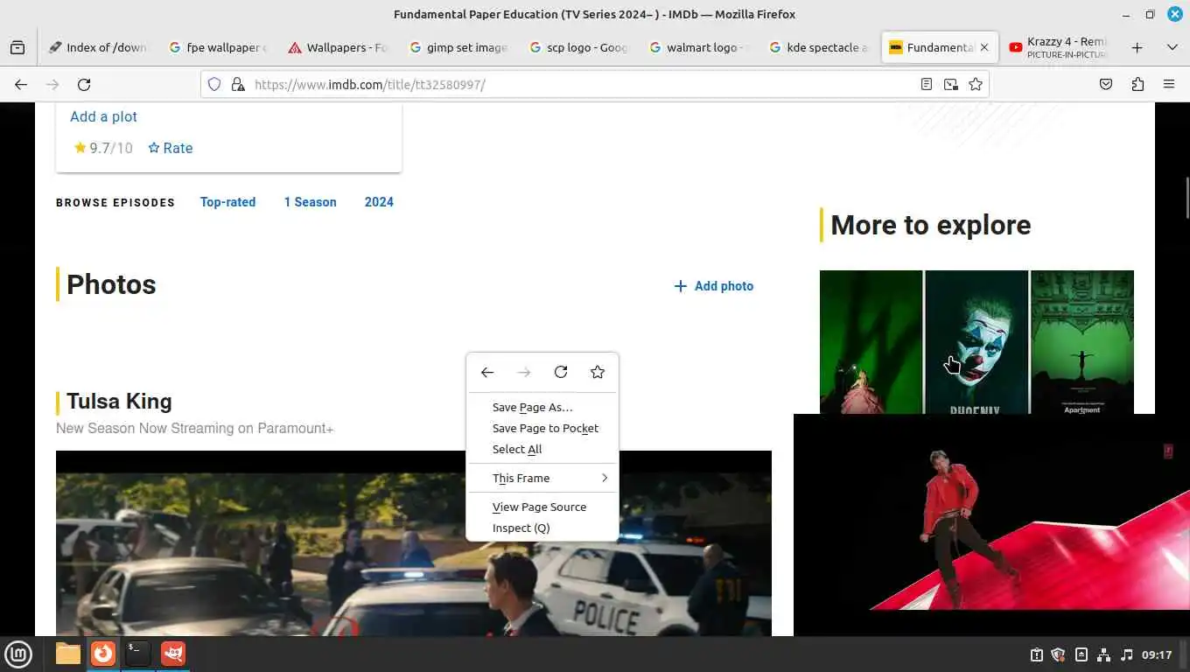Click the picture-in-picture dancer video window
Viewport: 1190px width, 672px height.
(991, 525)
